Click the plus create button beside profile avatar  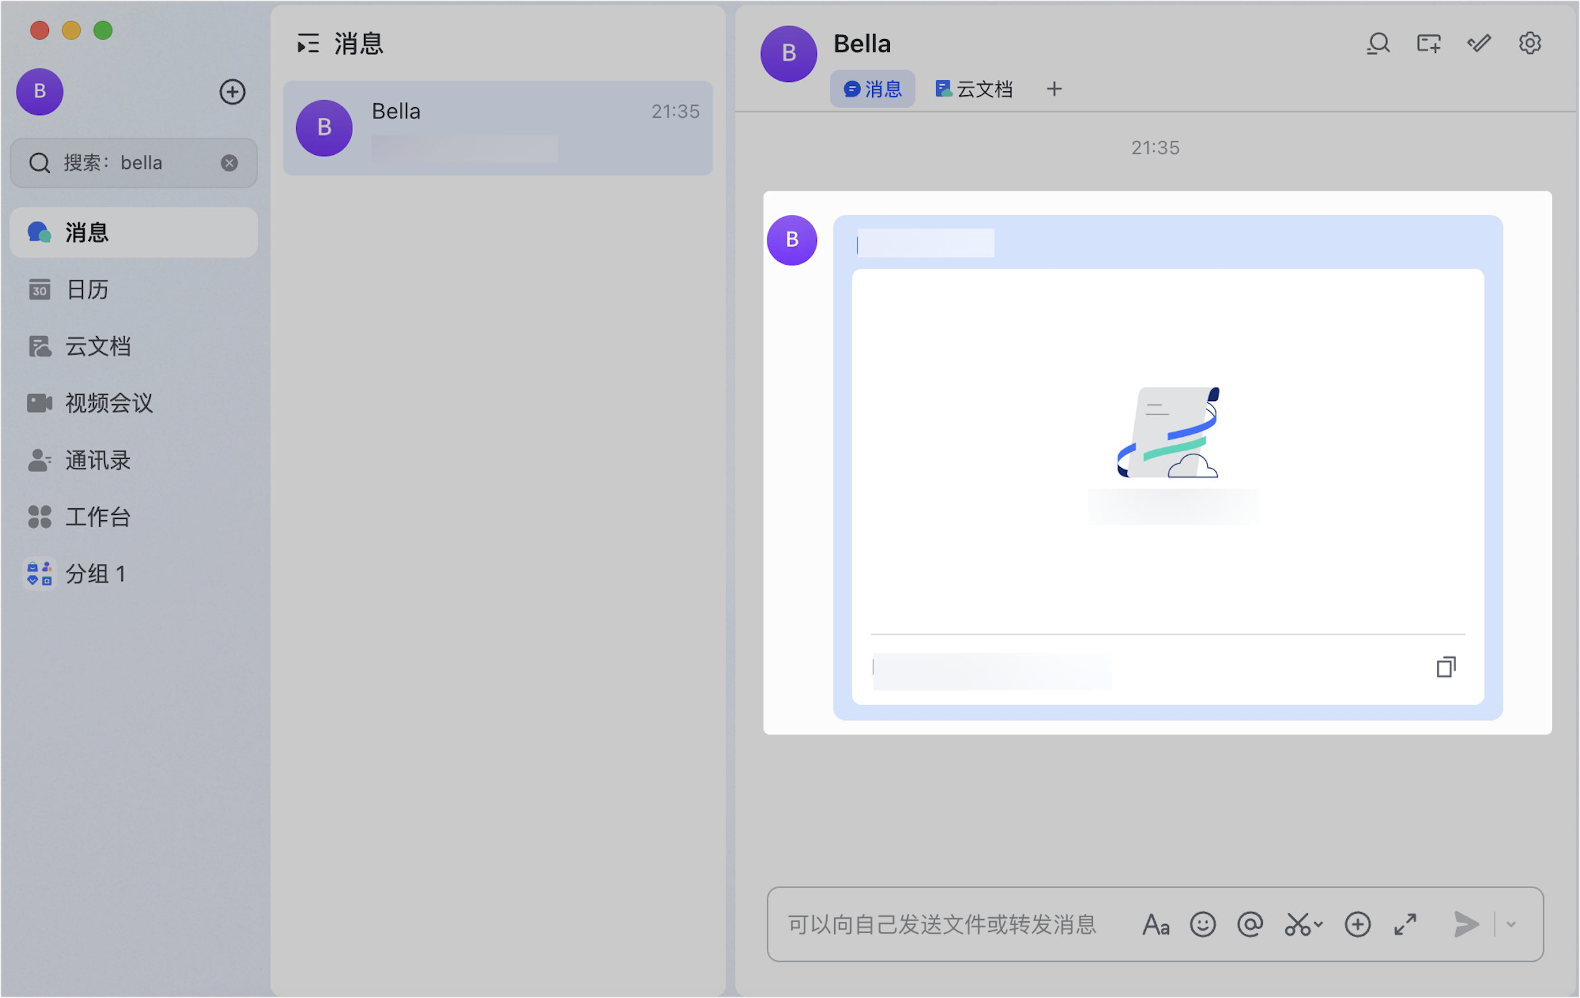[232, 92]
